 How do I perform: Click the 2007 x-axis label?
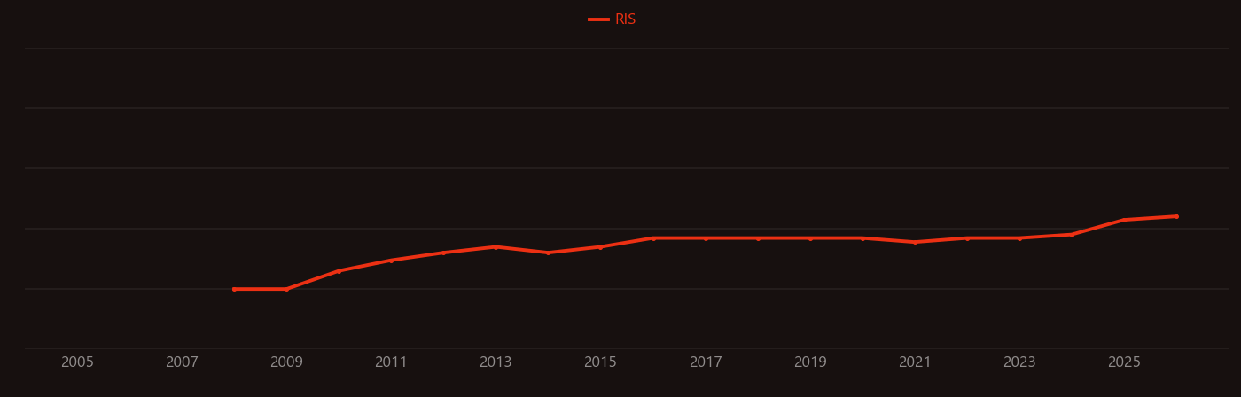click(x=182, y=362)
